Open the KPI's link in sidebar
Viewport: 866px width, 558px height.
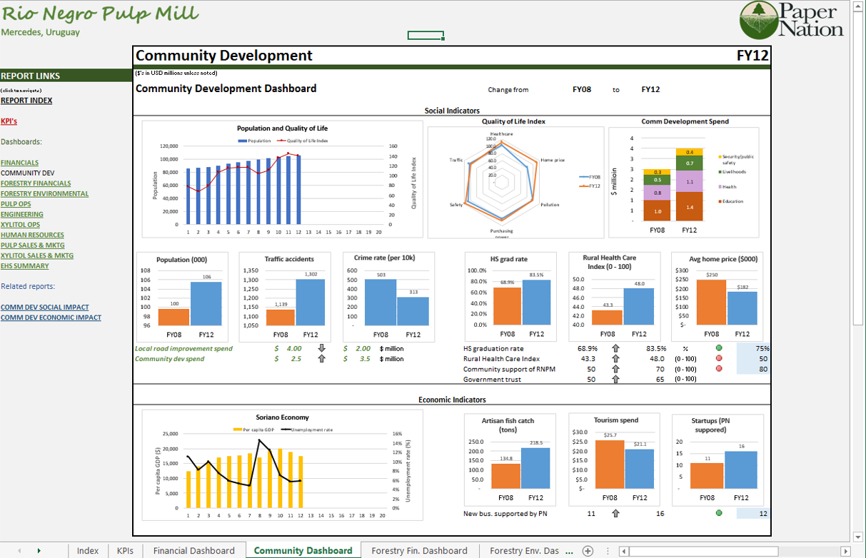coord(9,121)
